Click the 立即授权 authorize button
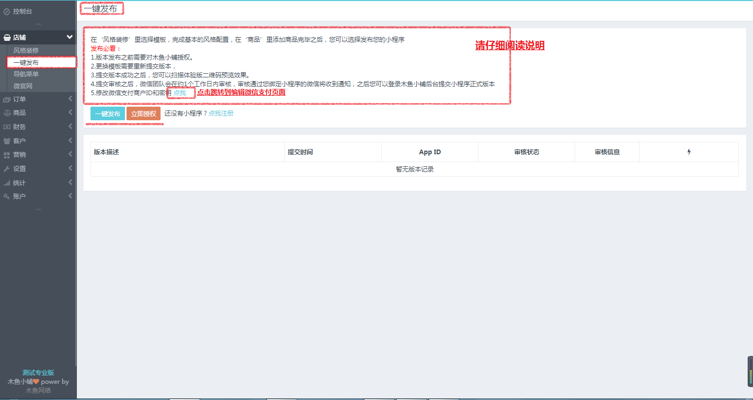Image resolution: width=753 pixels, height=400 pixels. [143, 113]
